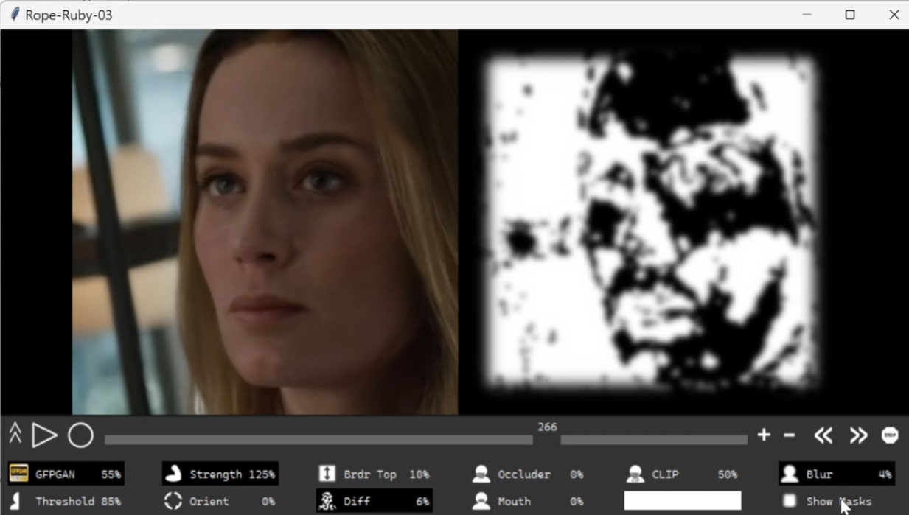Start video playback with play button

tap(44, 435)
